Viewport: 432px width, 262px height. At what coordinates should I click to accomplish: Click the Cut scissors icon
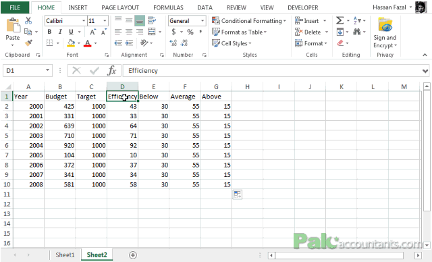[x=28, y=21]
